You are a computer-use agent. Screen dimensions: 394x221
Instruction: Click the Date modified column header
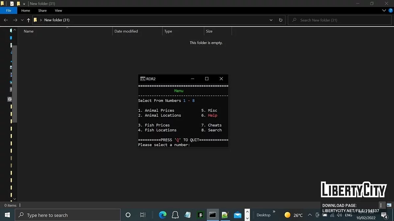[x=126, y=31]
